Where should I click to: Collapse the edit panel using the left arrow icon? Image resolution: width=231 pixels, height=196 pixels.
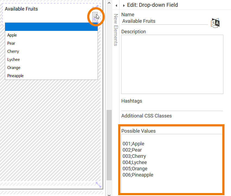point(116,5)
